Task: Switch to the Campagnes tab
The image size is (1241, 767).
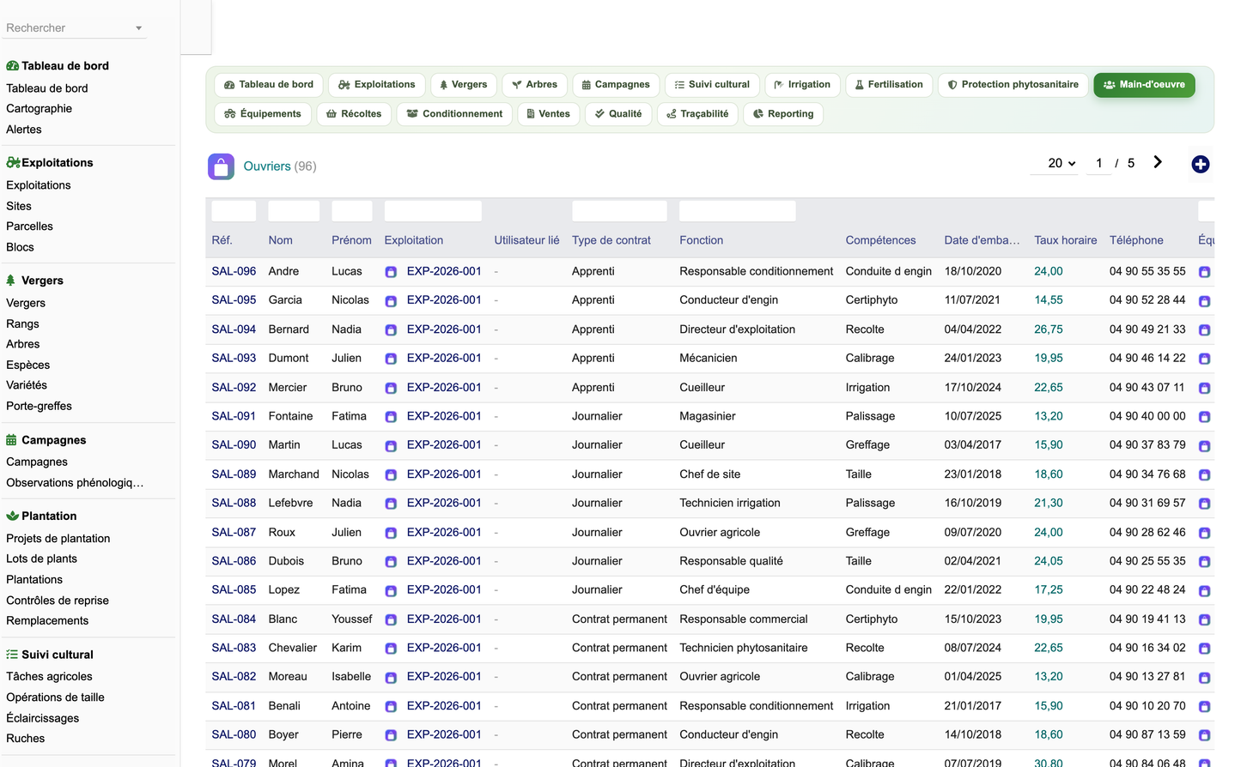Action: pyautogui.click(x=616, y=85)
